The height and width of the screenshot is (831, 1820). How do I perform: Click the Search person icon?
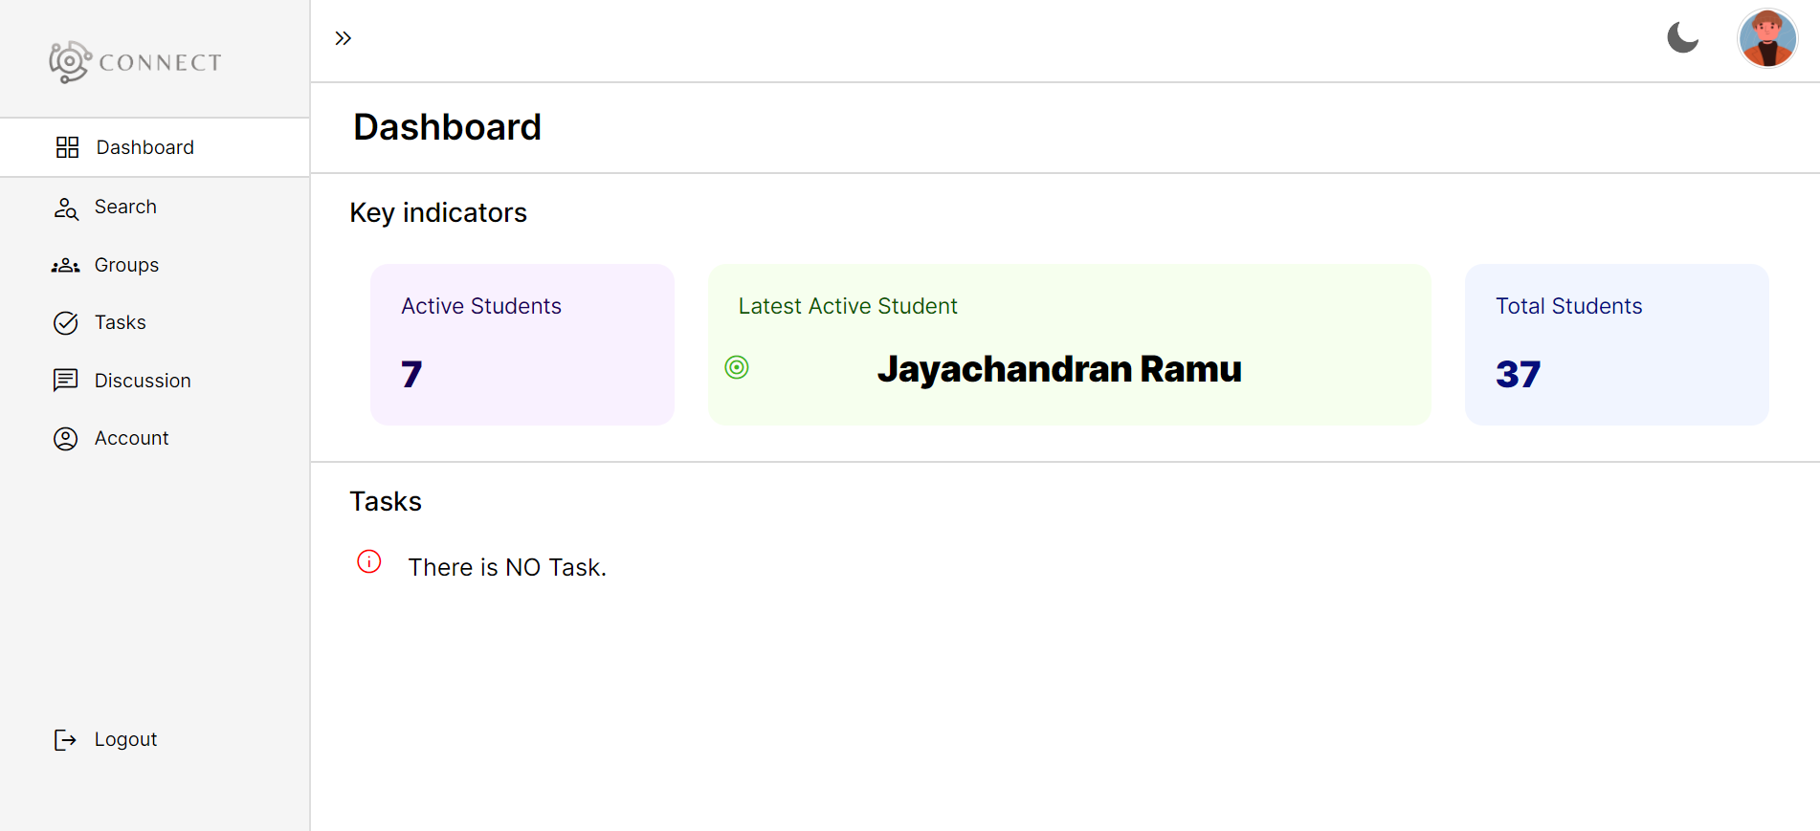(66, 208)
